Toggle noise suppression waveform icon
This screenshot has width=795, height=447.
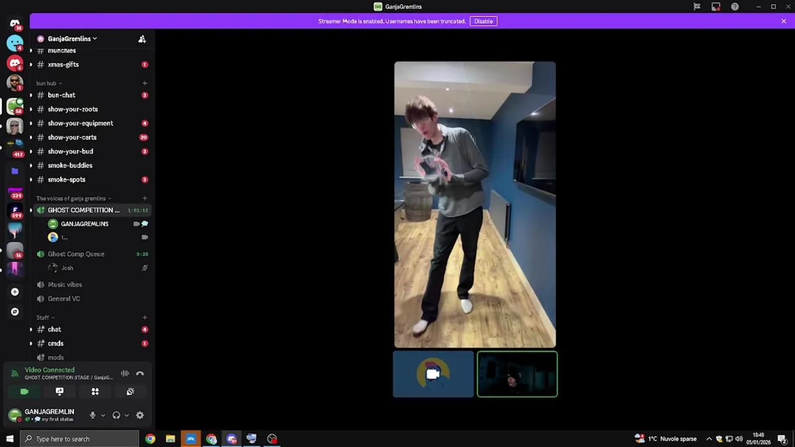pyautogui.click(x=125, y=374)
